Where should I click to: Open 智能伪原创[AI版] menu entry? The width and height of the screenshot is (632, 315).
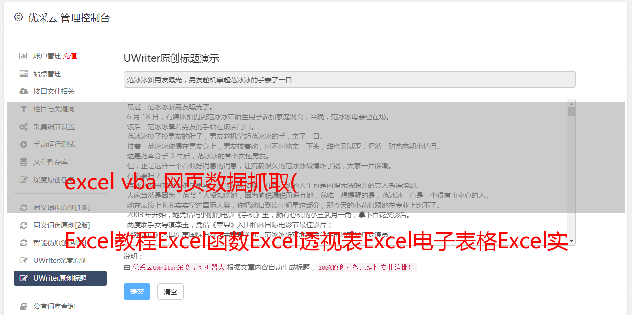tap(60, 243)
